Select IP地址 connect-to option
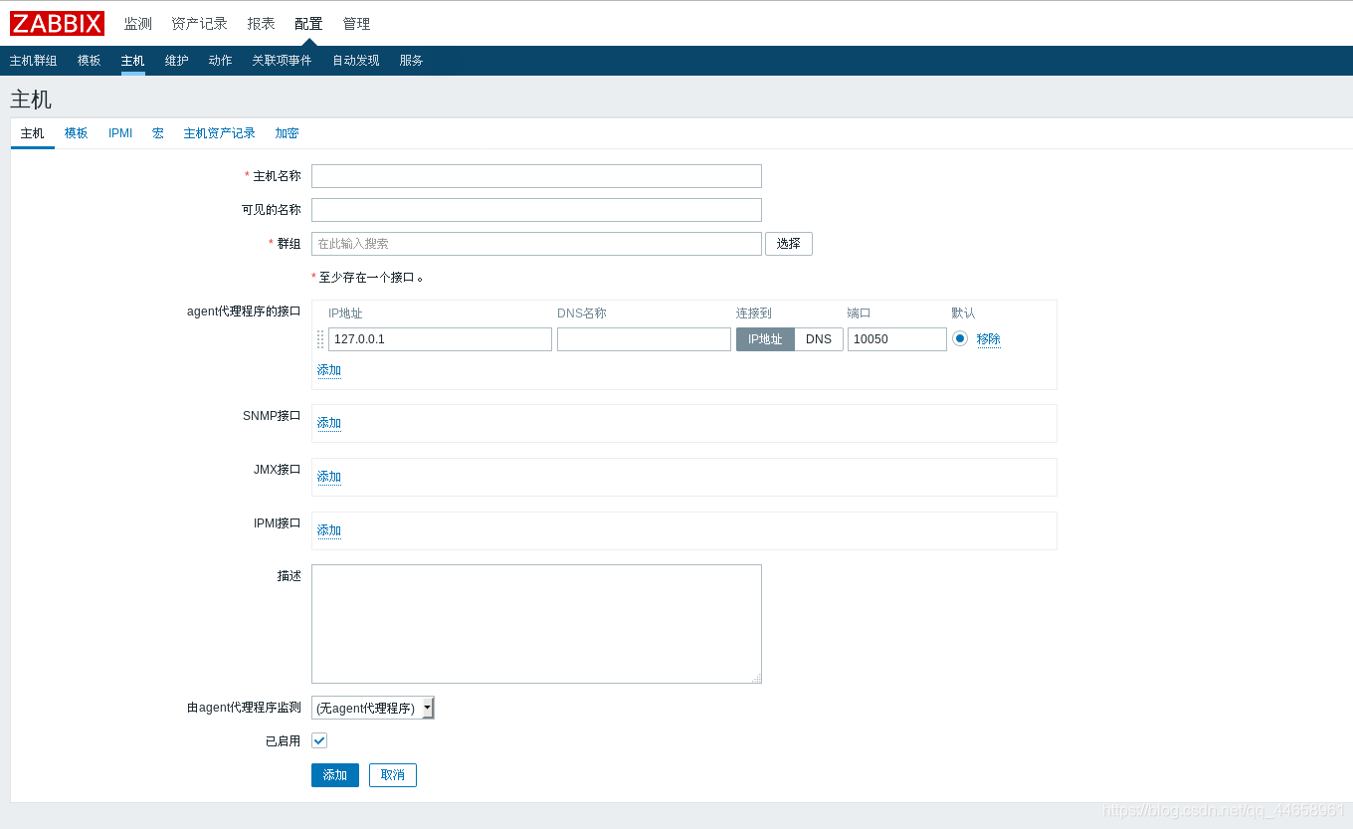The height and width of the screenshot is (829, 1353). (765, 339)
